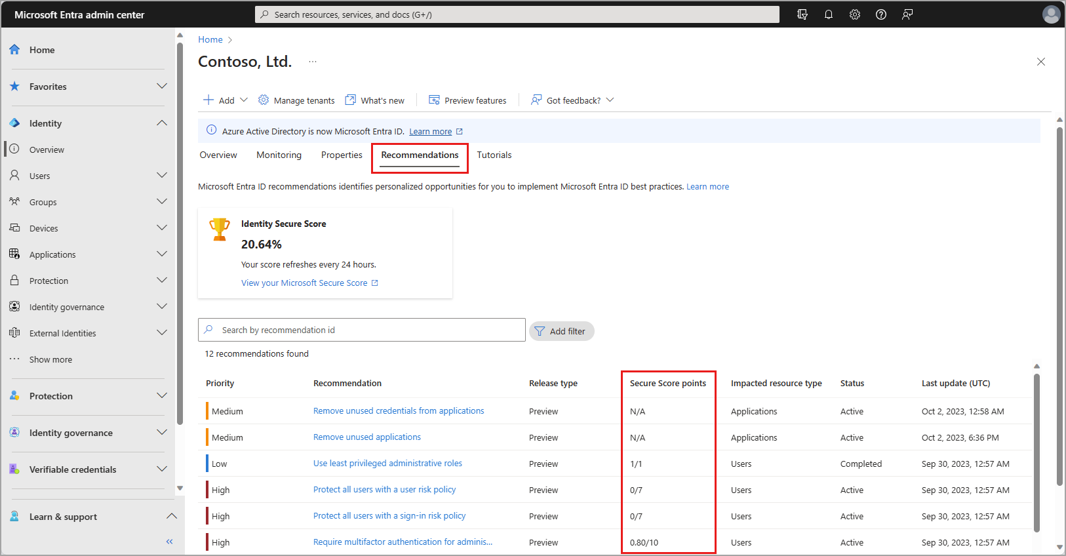Expand the Applications chevron

pos(162,254)
